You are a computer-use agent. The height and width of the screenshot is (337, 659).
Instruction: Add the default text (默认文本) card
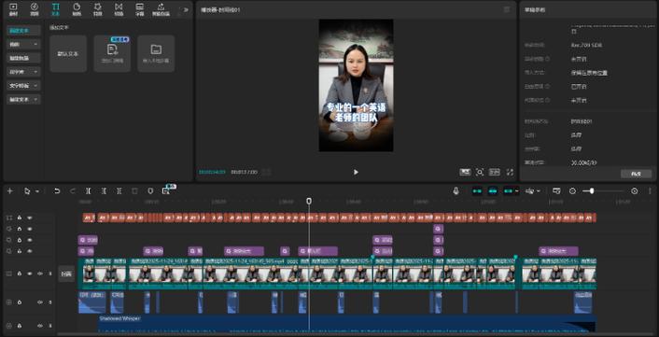(68, 53)
